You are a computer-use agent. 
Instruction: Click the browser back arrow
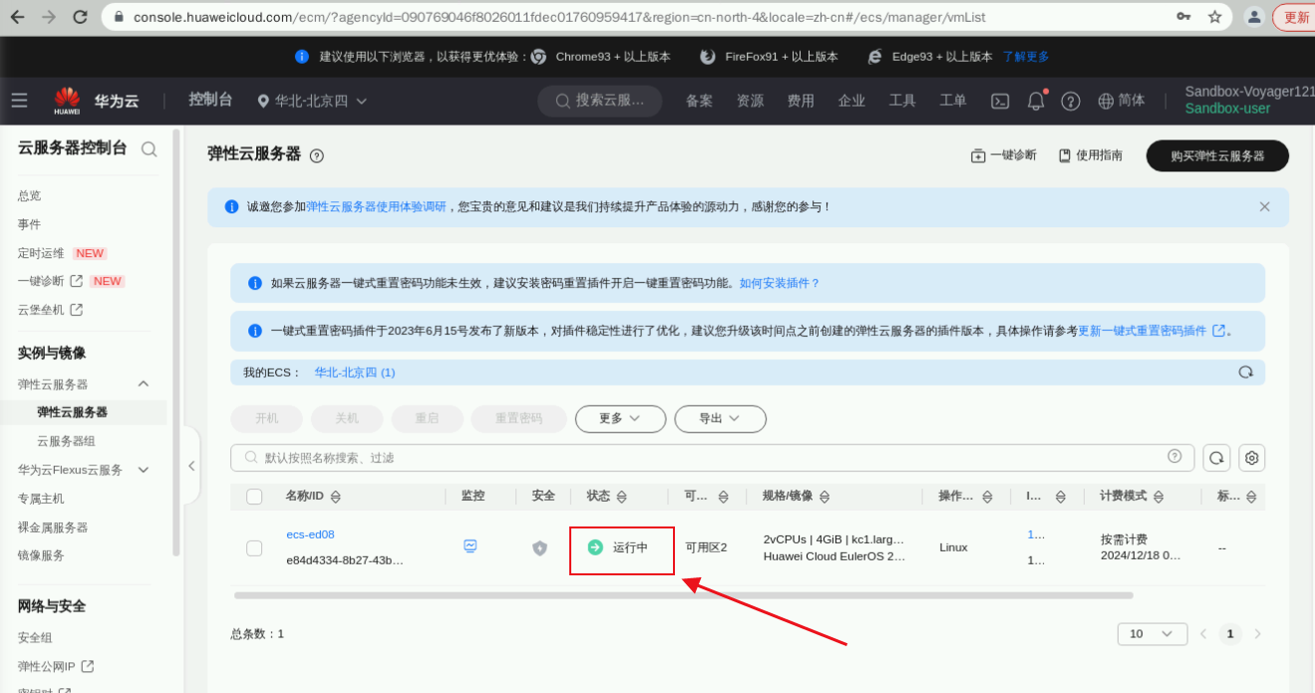point(19,17)
